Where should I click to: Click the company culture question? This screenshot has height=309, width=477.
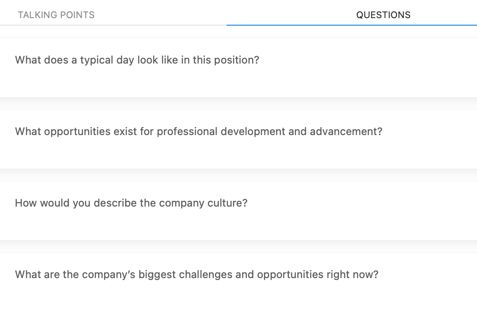(x=131, y=203)
